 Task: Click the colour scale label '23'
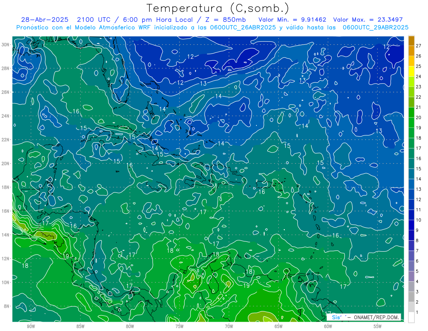tap(418, 87)
